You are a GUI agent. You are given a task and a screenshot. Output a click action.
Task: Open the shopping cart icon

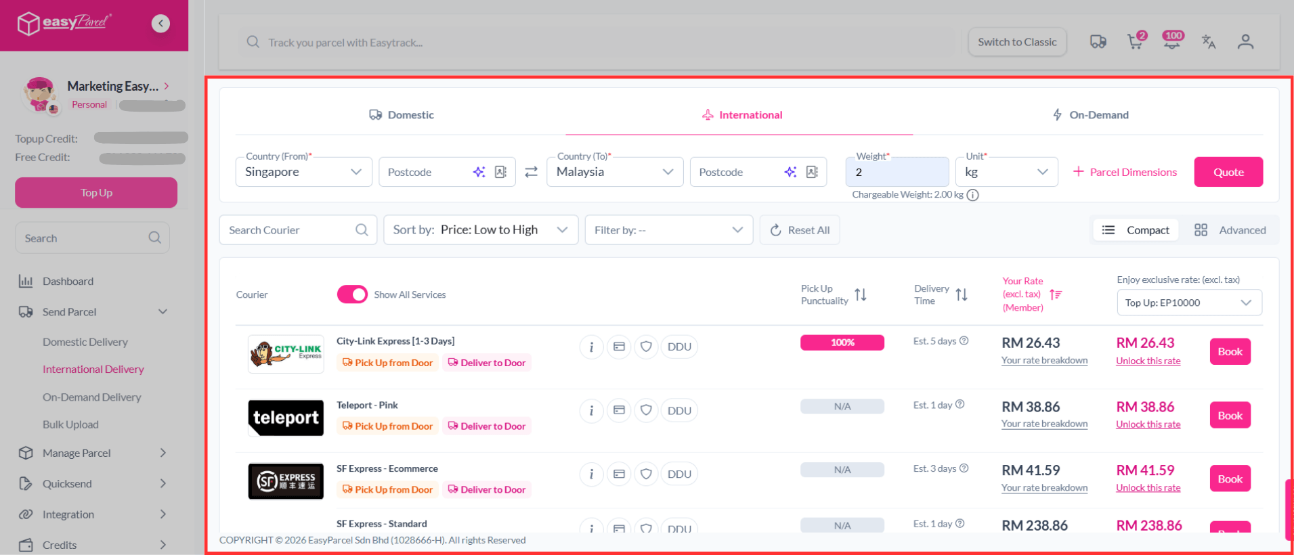(x=1136, y=42)
